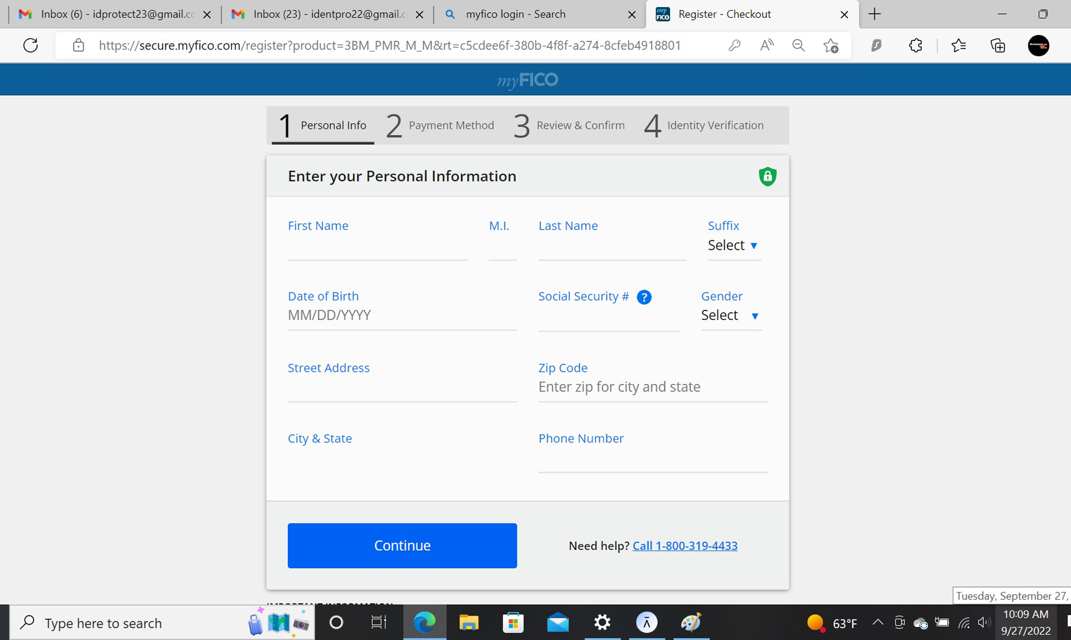
Task: Click the zoom out magnifier in address bar
Action: (798, 45)
